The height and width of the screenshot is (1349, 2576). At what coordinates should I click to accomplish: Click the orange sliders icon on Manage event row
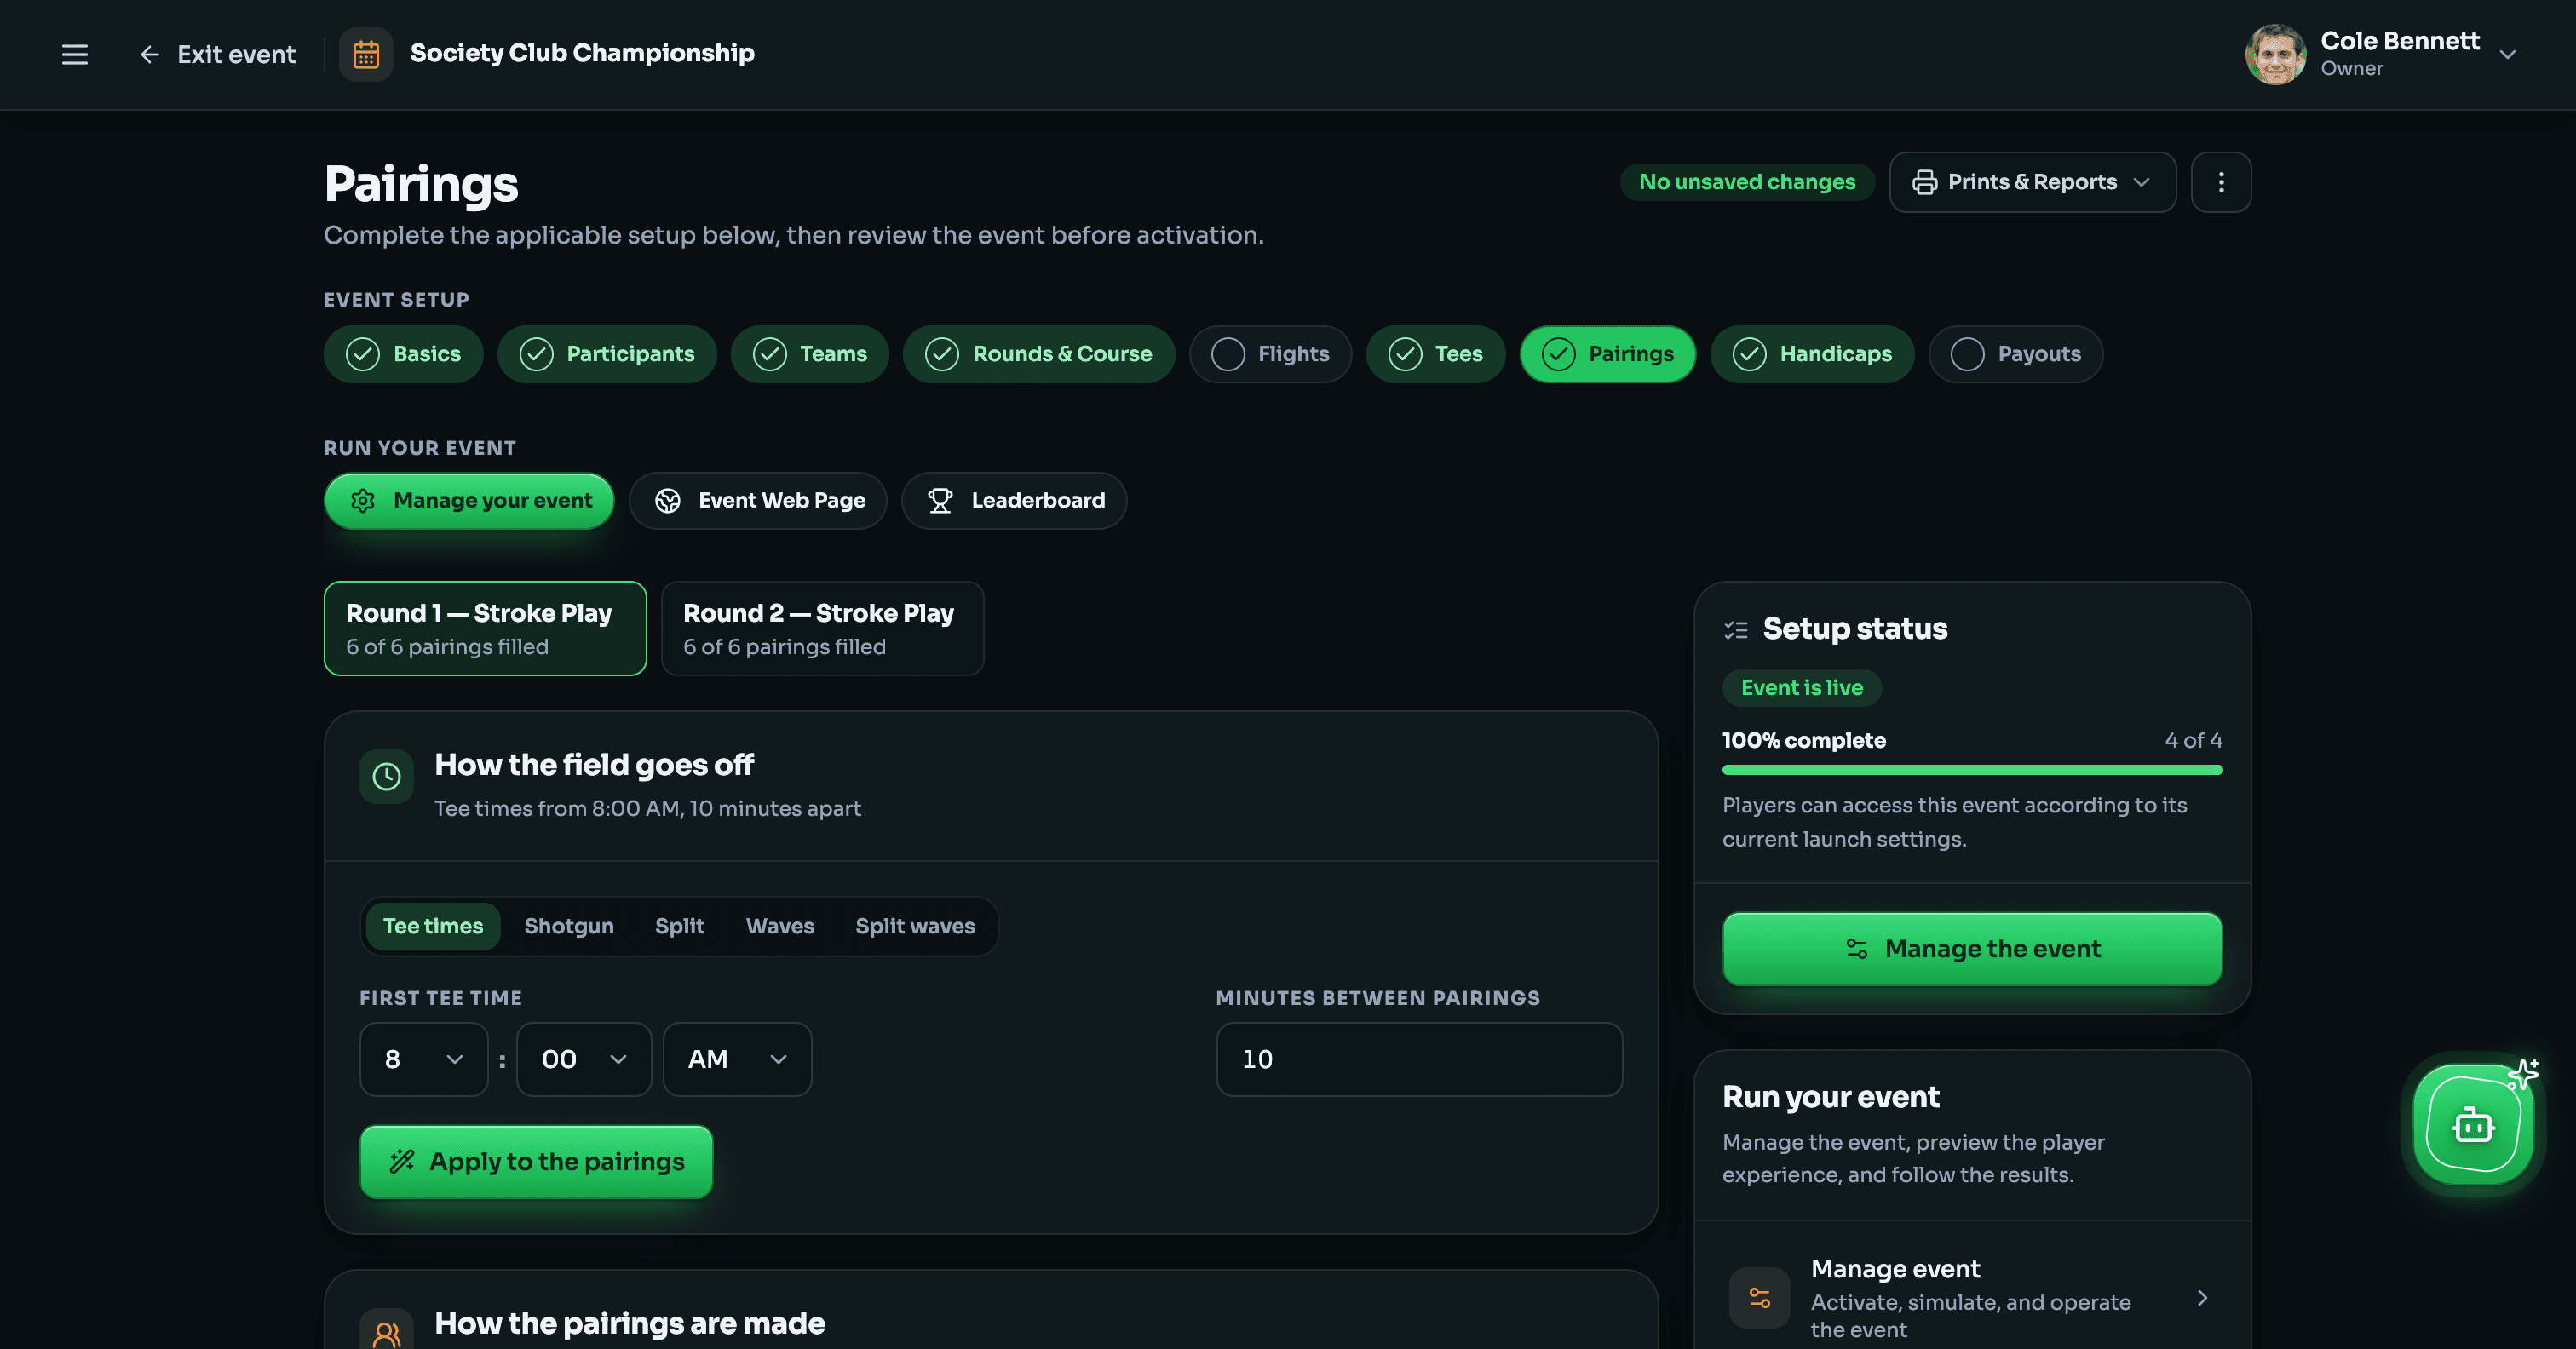coord(1760,1298)
